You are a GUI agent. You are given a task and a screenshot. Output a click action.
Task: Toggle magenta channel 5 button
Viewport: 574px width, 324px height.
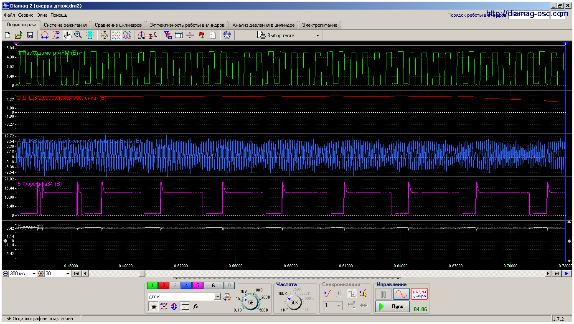point(197,286)
